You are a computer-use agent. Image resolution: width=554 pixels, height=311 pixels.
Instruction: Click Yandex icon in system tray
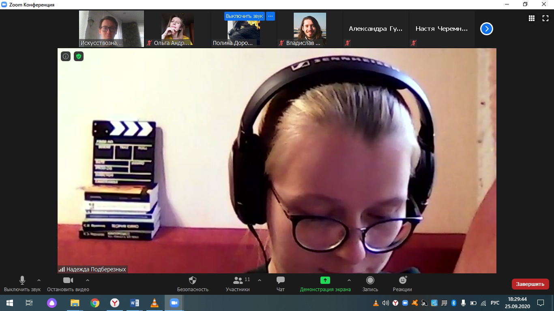point(395,302)
